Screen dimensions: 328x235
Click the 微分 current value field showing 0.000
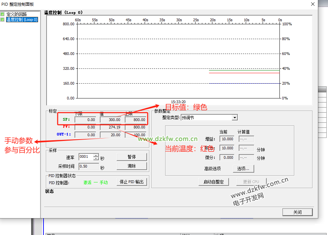tap(228, 157)
